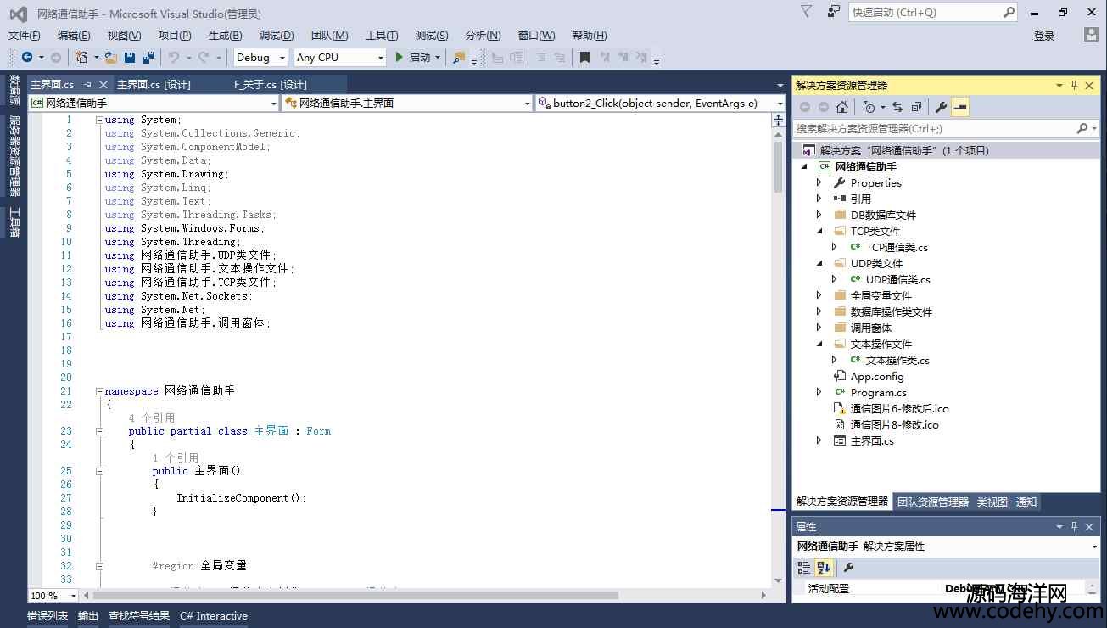Open the 错误列表 panel tab
The height and width of the screenshot is (628, 1107).
(48, 616)
